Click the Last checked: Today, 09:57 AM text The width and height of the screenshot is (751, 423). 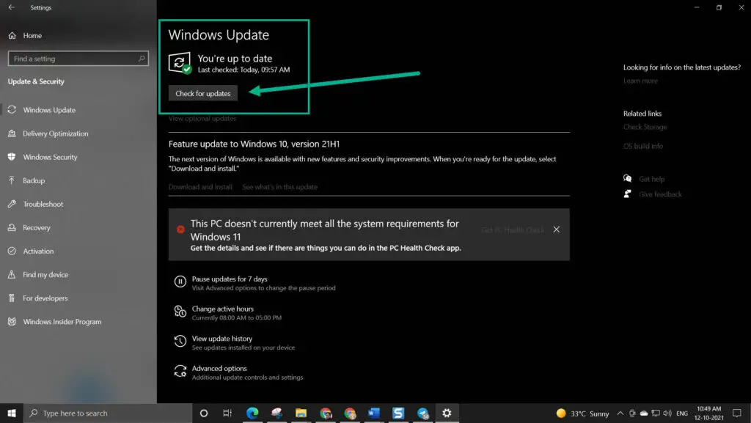point(243,70)
